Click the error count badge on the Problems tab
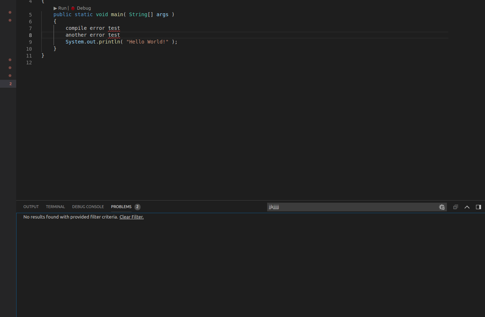The width and height of the screenshot is (485, 317). (x=137, y=207)
